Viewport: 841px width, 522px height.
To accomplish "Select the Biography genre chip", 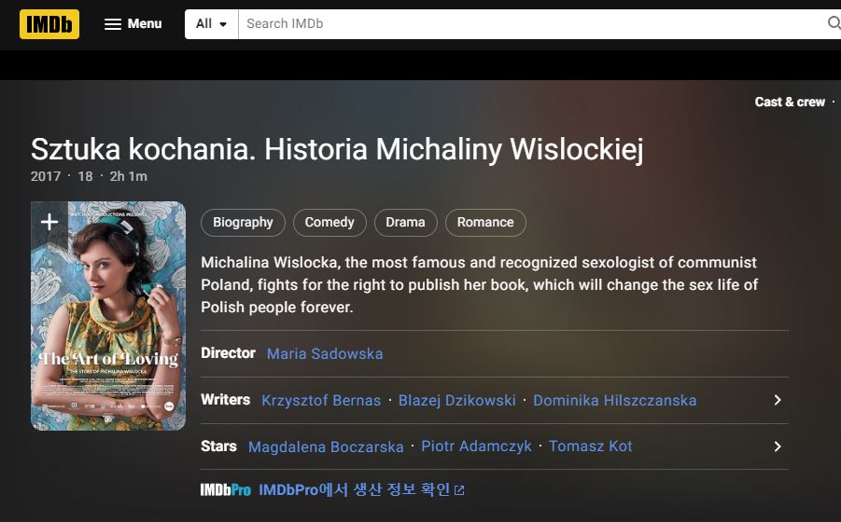I will [243, 222].
